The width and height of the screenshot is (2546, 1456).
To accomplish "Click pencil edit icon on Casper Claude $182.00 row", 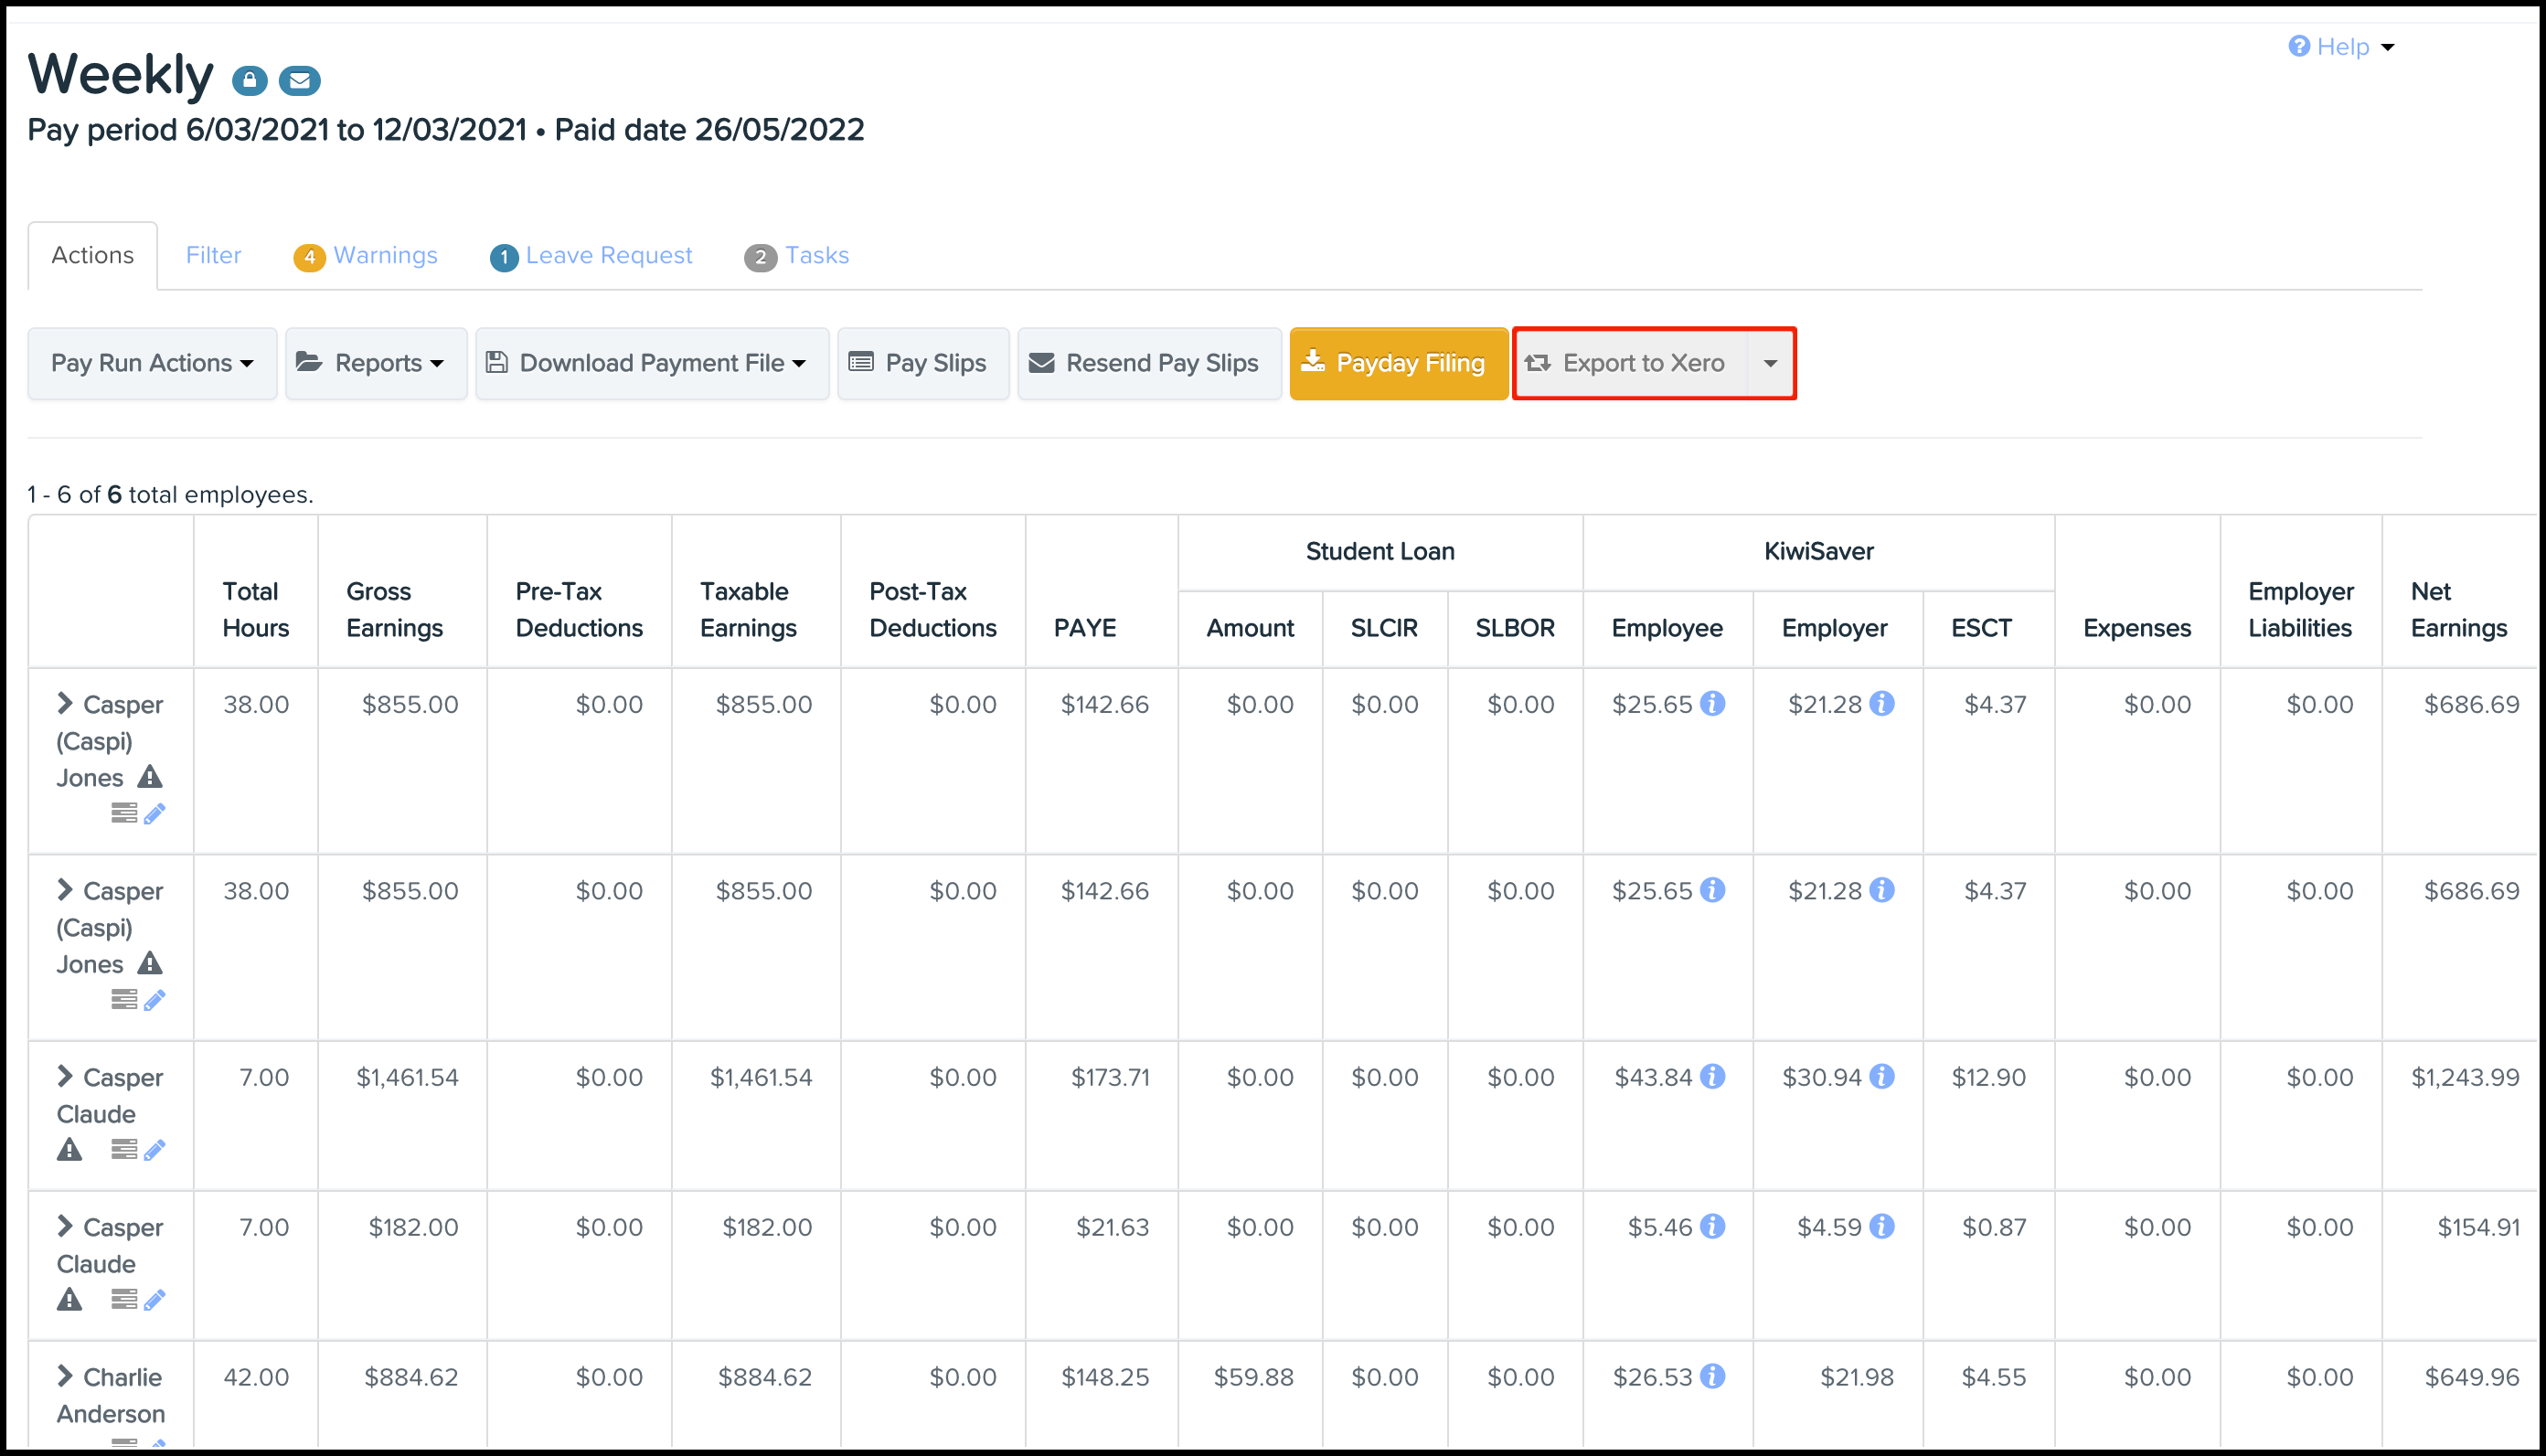I will (x=154, y=1300).
